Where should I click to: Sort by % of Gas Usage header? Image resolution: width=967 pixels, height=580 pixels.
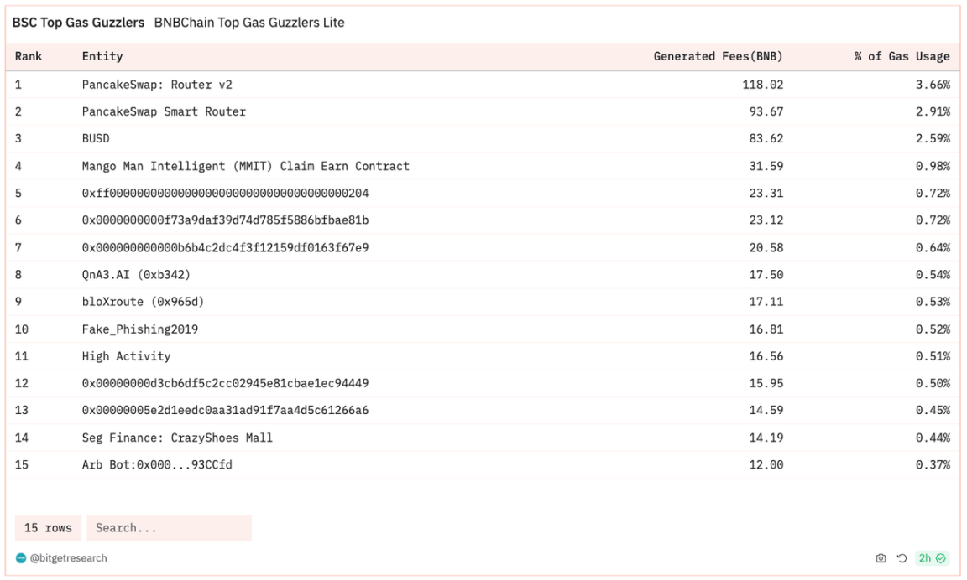click(x=902, y=56)
